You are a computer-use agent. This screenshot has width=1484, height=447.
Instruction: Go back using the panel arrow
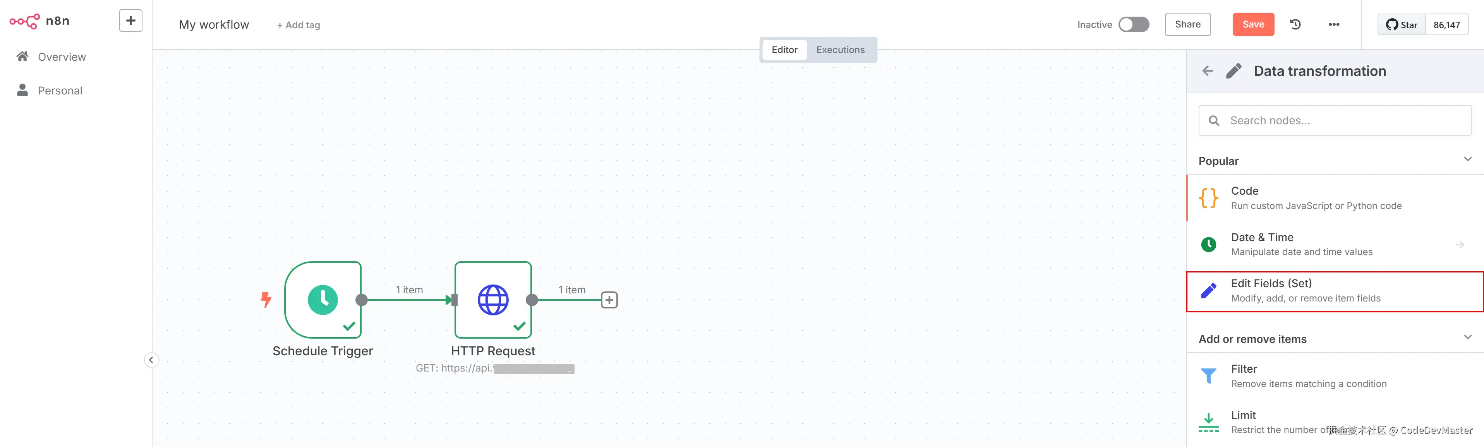click(x=1208, y=71)
